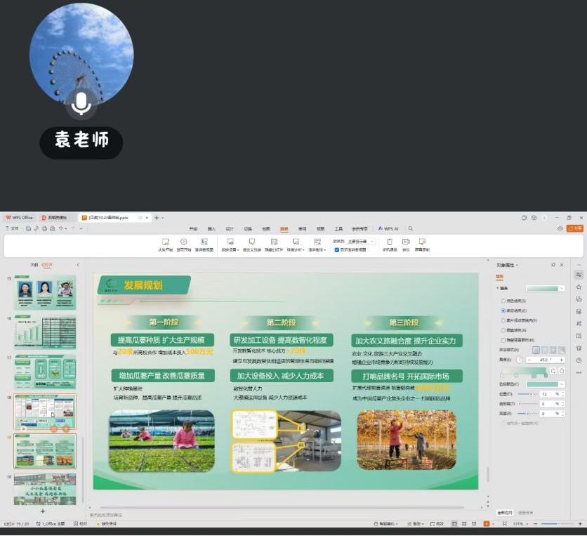Pin the 对象属性 panel with pin icon
This screenshot has width=587, height=536.
(553, 265)
